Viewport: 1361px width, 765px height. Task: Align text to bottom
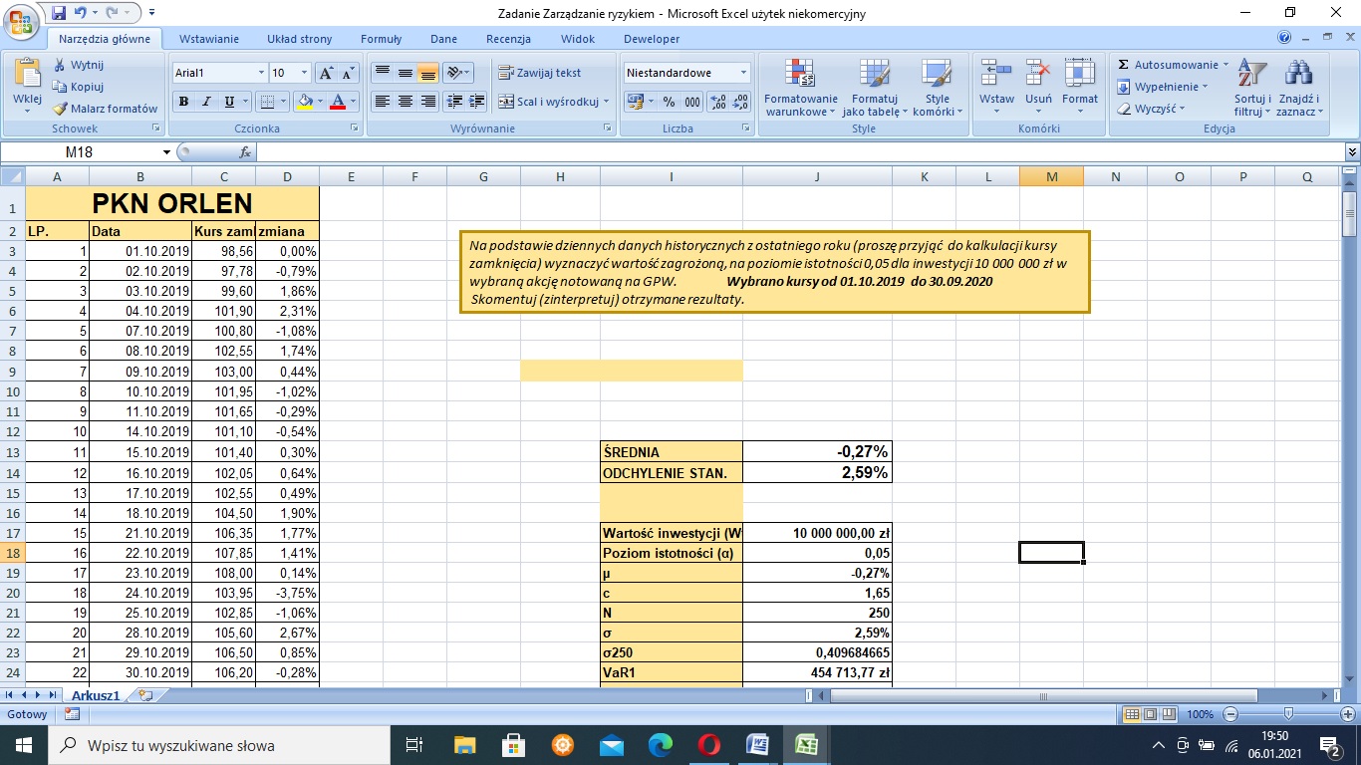(427, 73)
